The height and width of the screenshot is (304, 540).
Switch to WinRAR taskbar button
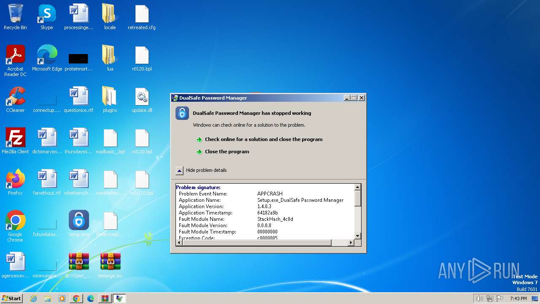(x=105, y=299)
